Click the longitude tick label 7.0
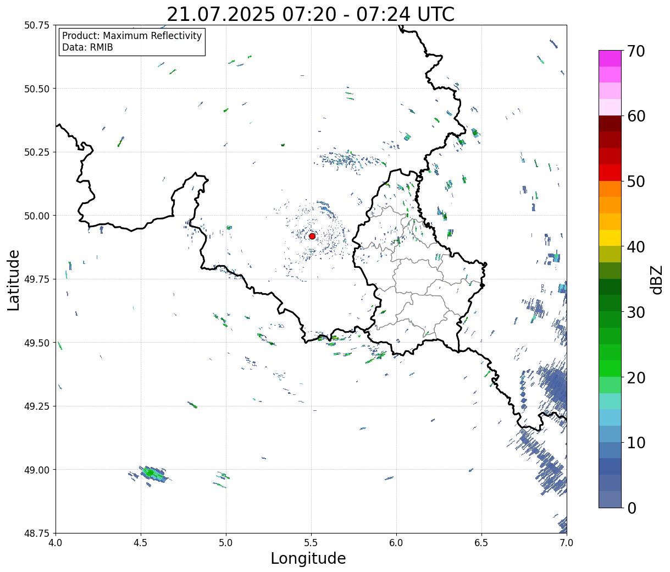 click(x=567, y=543)
